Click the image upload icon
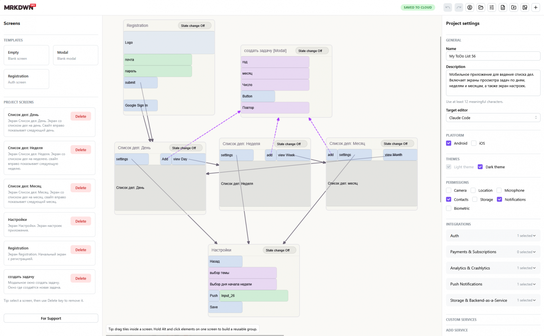This screenshot has width=544, height=336. (525, 7)
